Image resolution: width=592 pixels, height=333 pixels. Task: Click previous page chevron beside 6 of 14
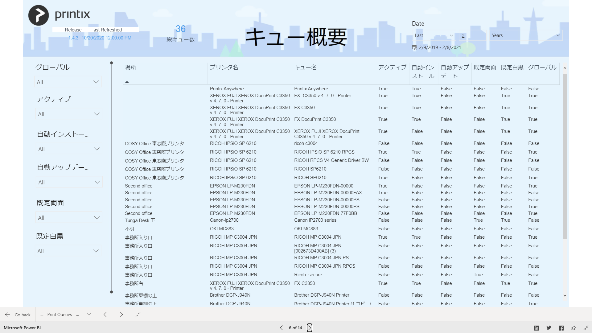(281, 328)
